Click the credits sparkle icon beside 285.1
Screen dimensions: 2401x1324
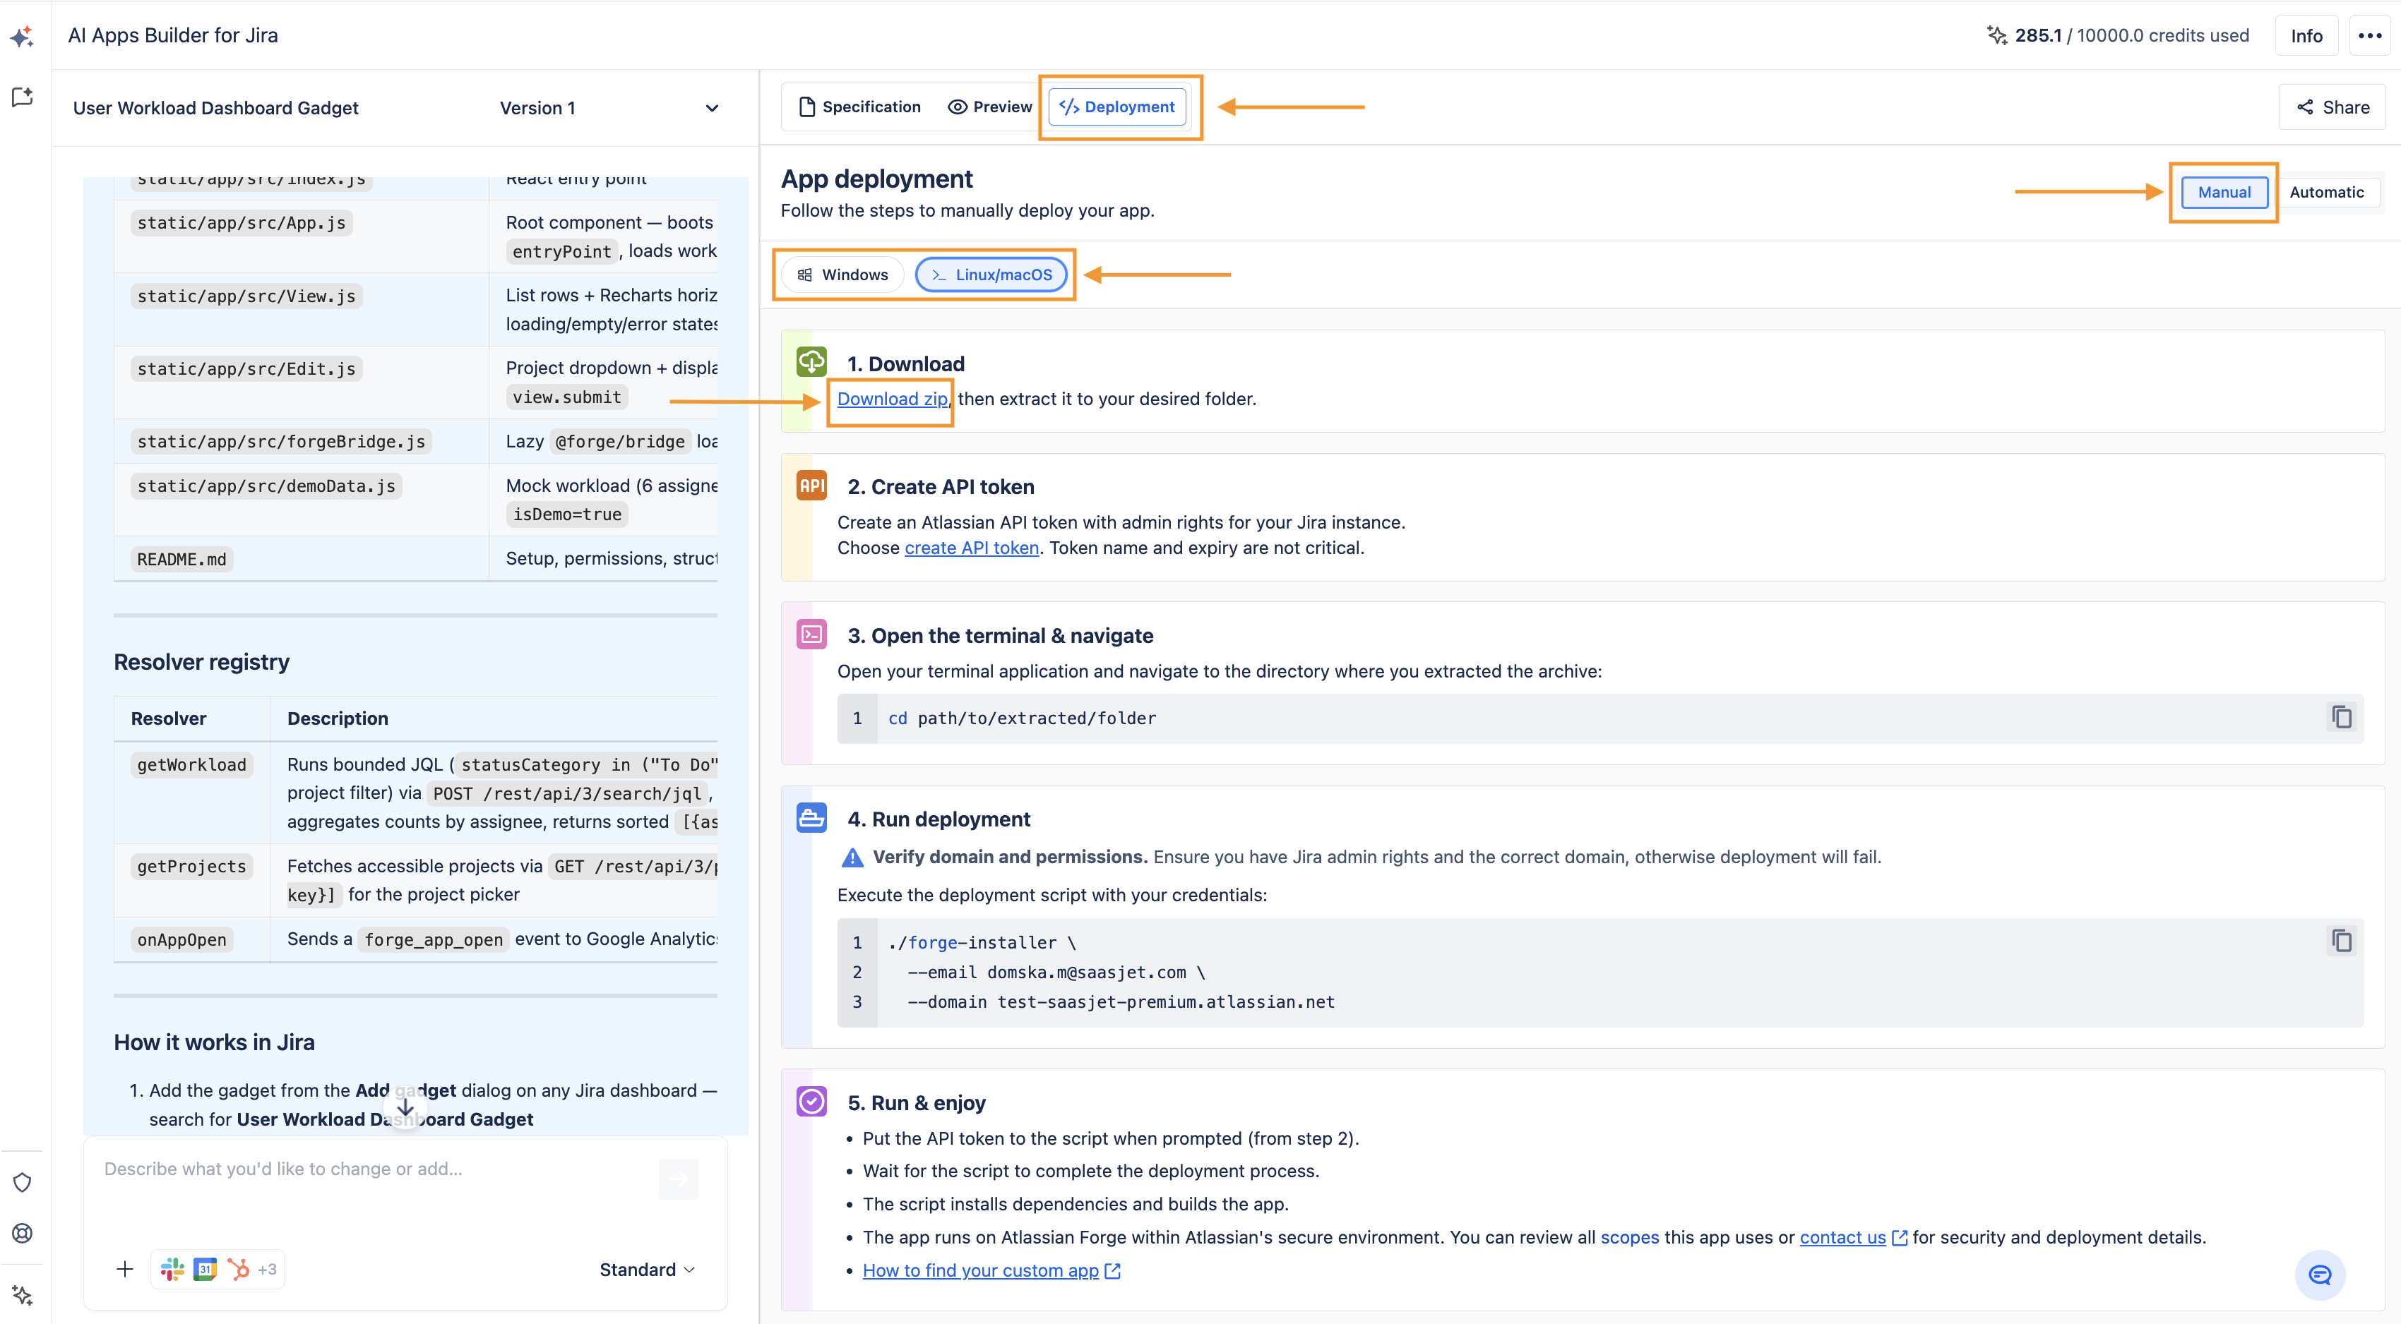(x=1996, y=35)
